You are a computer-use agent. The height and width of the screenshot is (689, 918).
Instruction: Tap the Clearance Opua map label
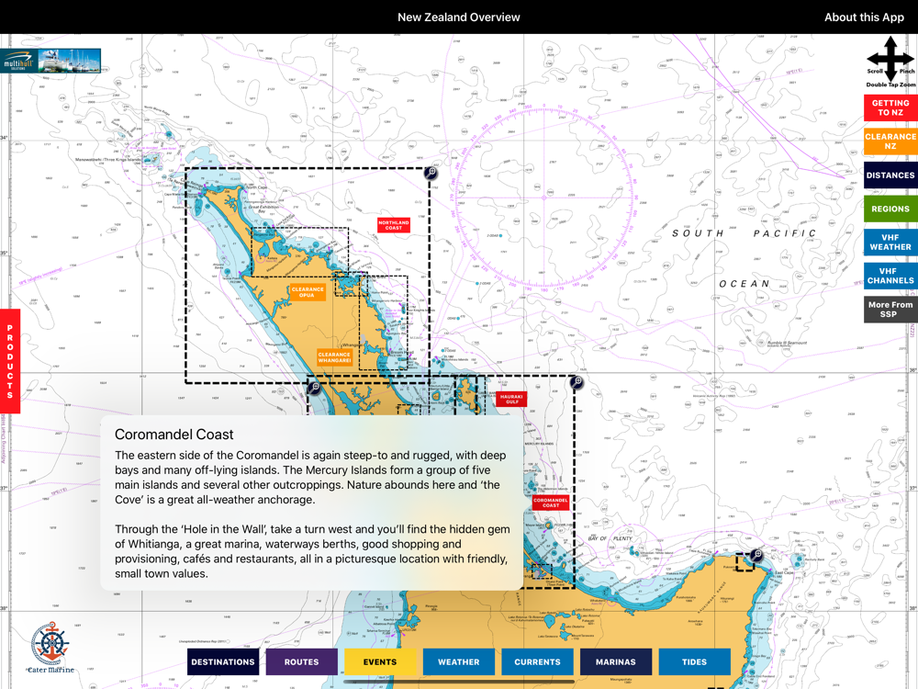pos(308,292)
